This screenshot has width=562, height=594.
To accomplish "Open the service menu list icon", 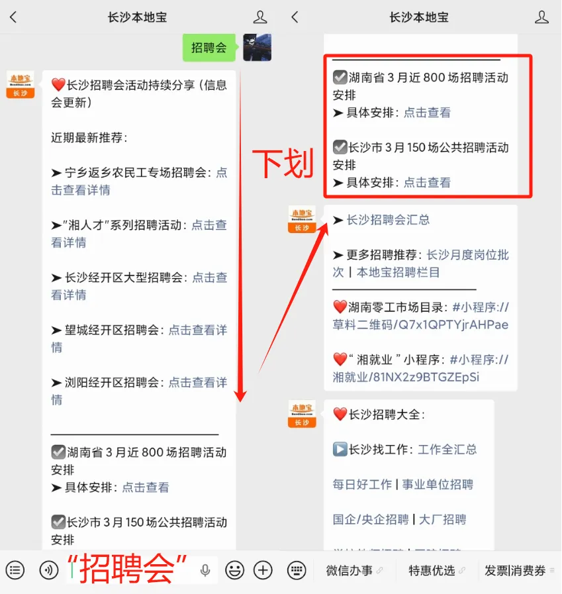I will pos(15,570).
